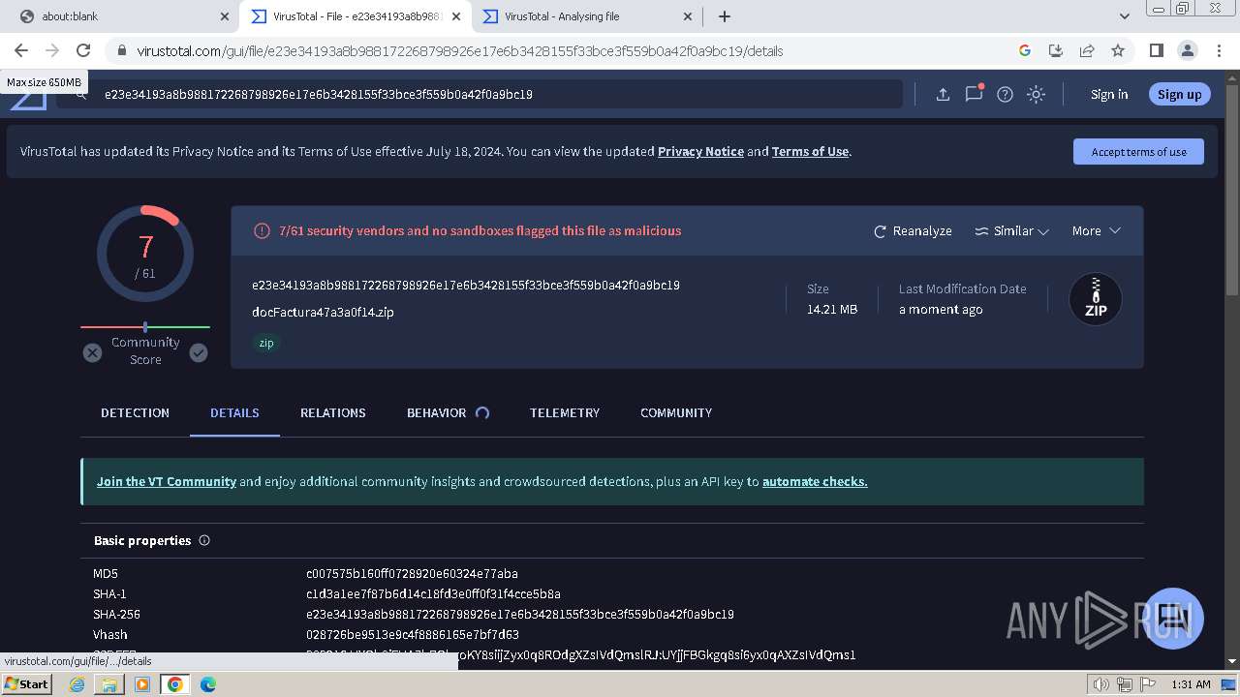Close the VirusTotal Analysing file tab
Screen dimensions: 1240x697
click(688, 16)
